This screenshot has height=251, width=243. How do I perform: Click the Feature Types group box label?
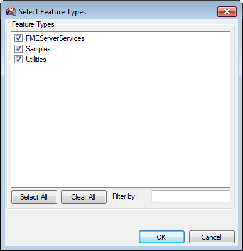click(x=33, y=24)
